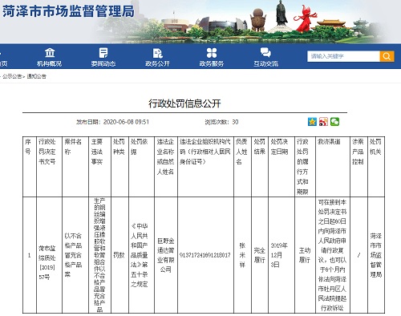Share to Weibo icon
Screen dimensions: 401x316
pyautogui.click(x=323, y=122)
